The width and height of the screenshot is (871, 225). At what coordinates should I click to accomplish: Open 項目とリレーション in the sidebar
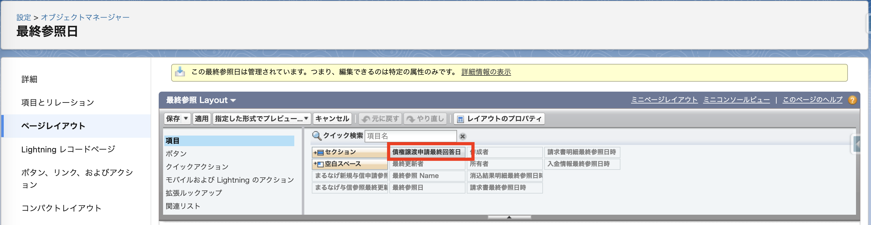[57, 103]
